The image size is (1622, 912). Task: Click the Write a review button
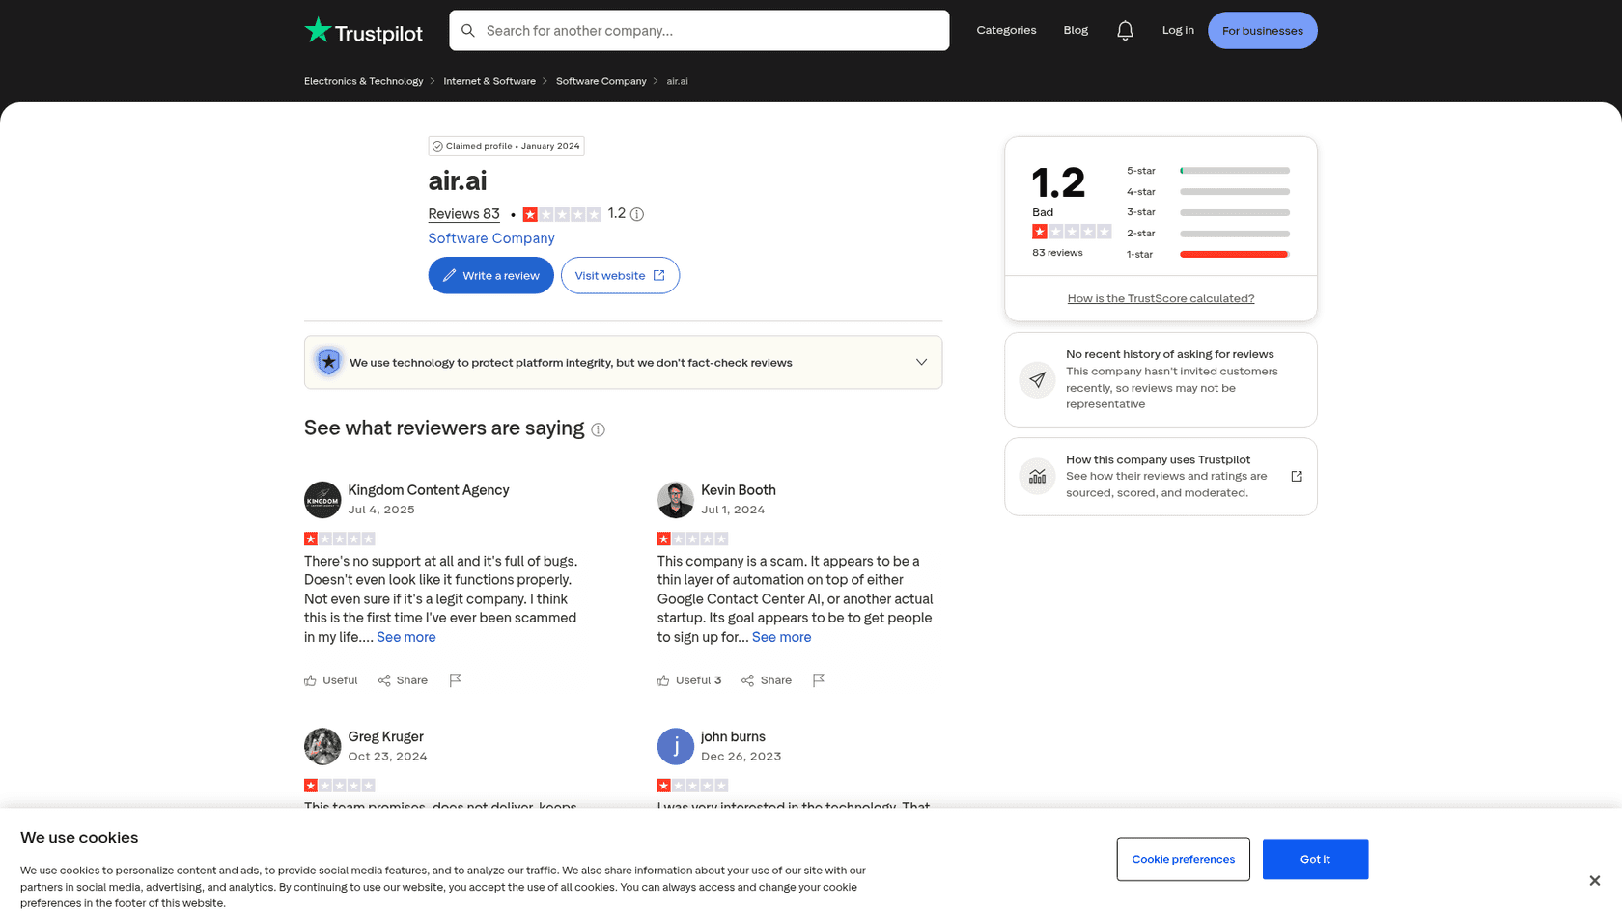[490, 276]
